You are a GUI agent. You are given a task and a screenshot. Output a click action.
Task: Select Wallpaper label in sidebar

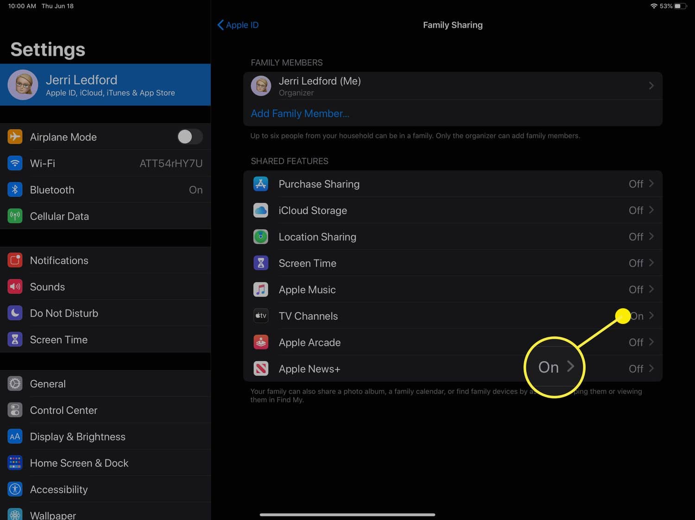tap(53, 515)
